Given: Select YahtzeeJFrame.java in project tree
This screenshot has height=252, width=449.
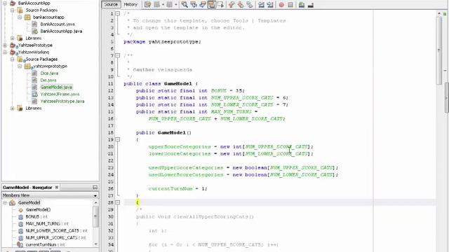Looking at the screenshot, I should click(x=60, y=94).
